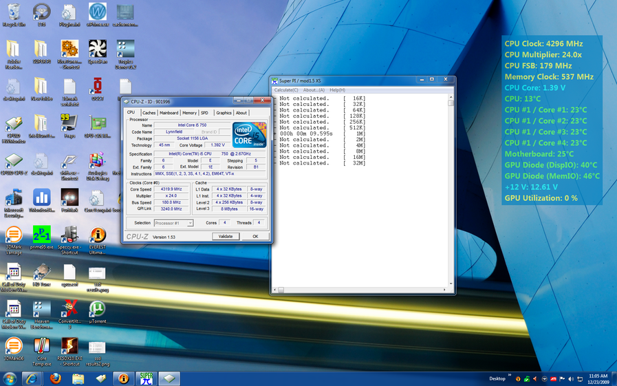Click the EVEREST taskbar button
The image size is (617, 386).
click(124, 378)
